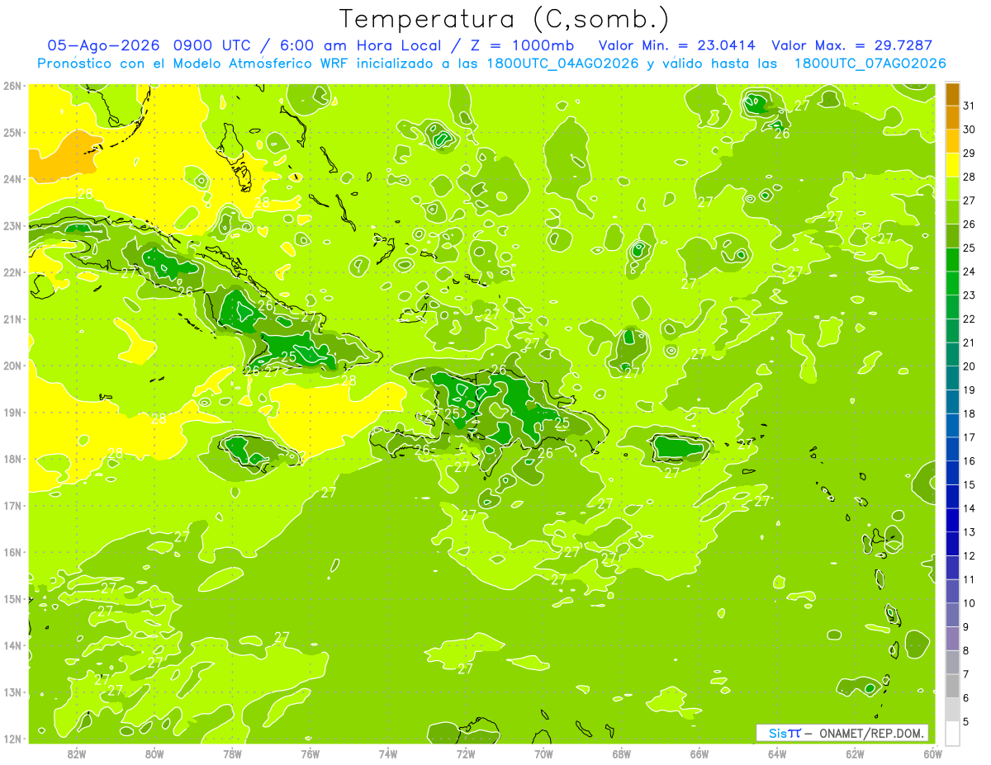The height and width of the screenshot is (765, 991).
Task: Click longitude label "62W"
Action: 855,753
